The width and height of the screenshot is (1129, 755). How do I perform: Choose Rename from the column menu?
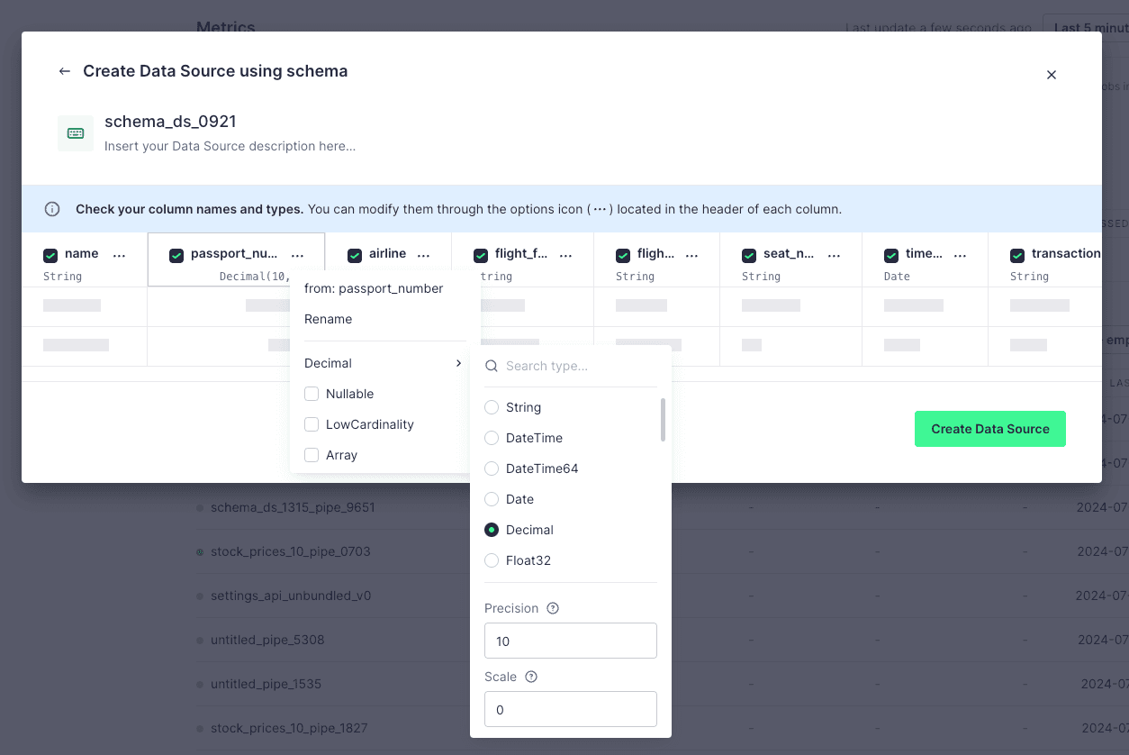(328, 319)
